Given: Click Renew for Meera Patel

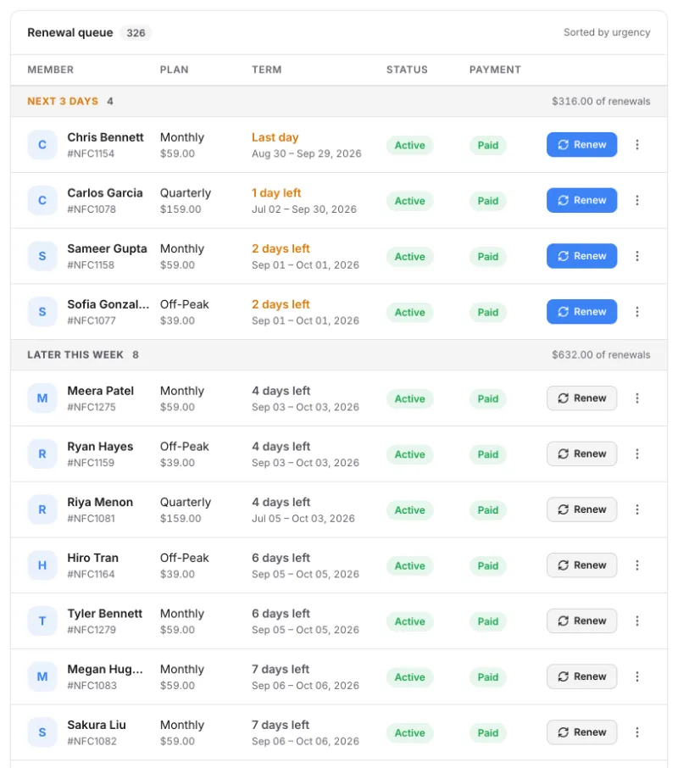Looking at the screenshot, I should [x=581, y=398].
